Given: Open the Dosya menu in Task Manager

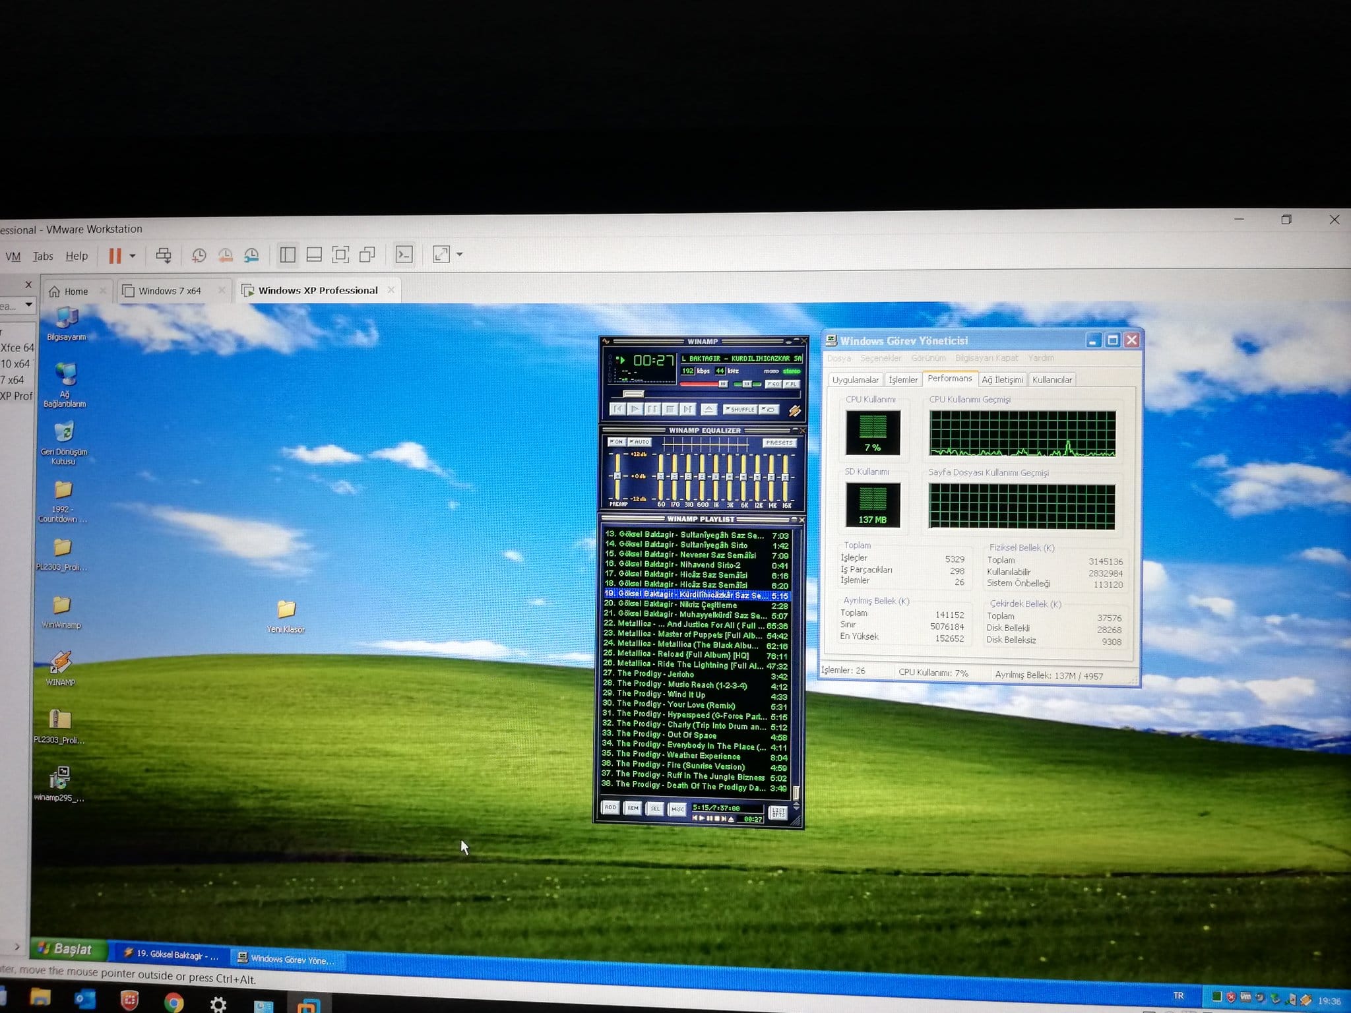Looking at the screenshot, I should click(839, 358).
